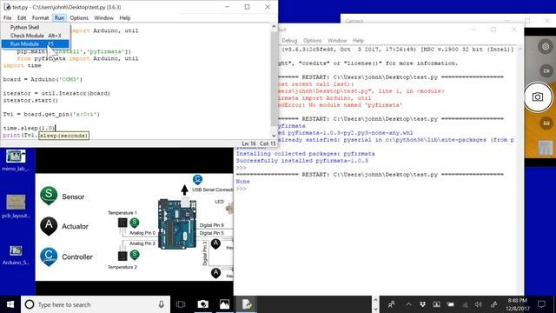Open Options menu in Python Shell window

point(313,41)
